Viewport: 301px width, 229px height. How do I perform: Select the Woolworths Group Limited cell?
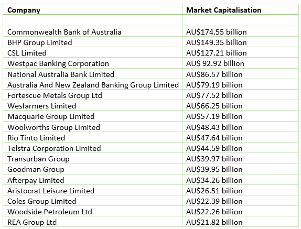point(92,127)
